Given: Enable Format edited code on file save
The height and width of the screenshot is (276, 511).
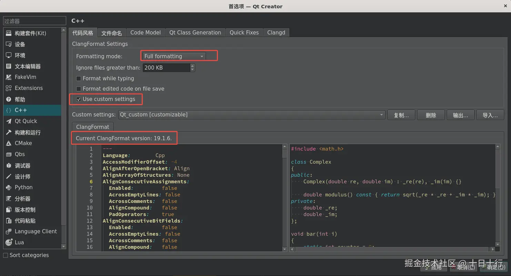Looking at the screenshot, I should point(79,89).
